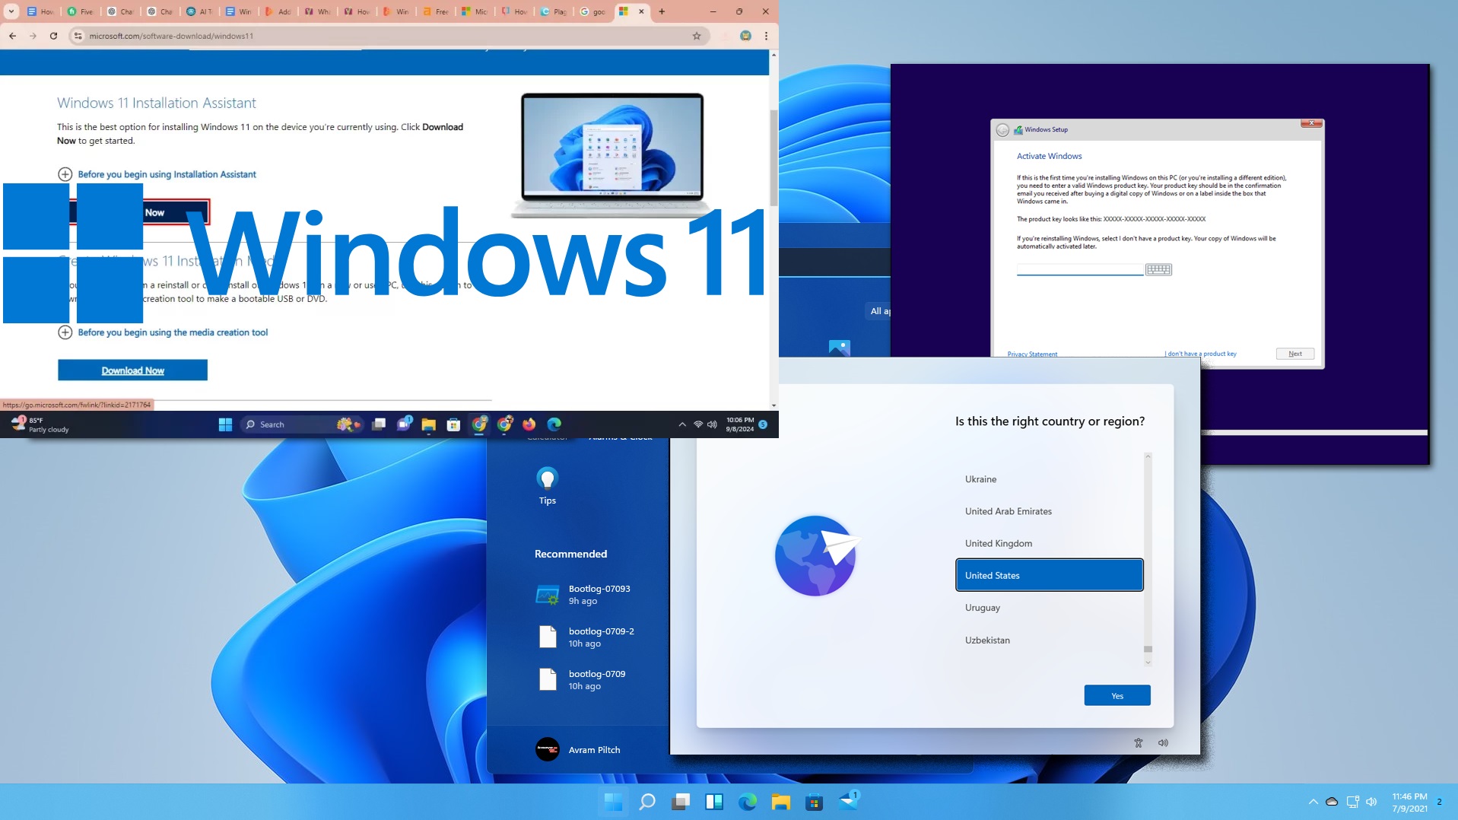Launch Firefox from the taskbar
Viewport: 1458px width, 820px height.
tap(530, 424)
